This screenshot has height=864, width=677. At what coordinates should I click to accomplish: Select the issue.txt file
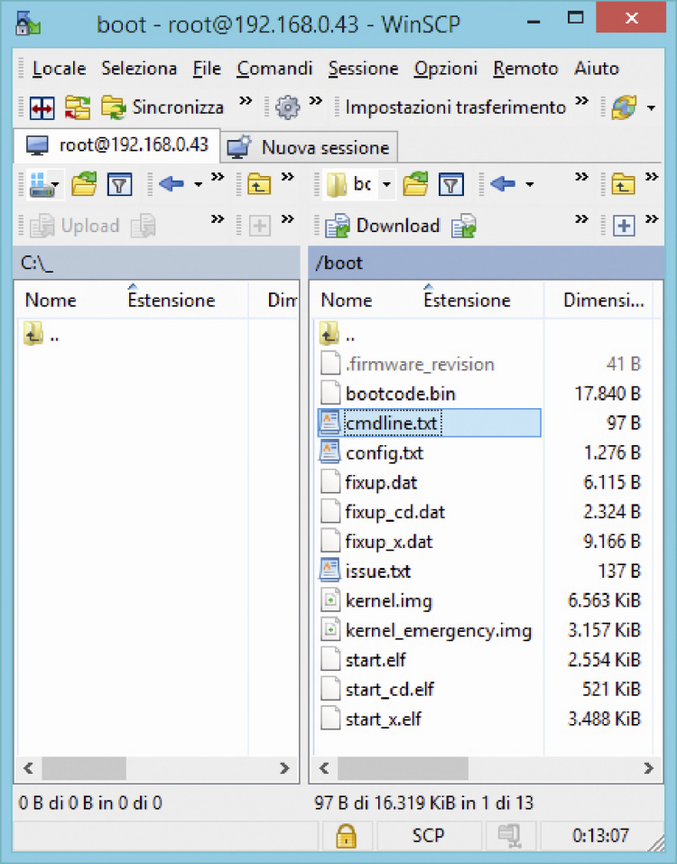coord(378,571)
